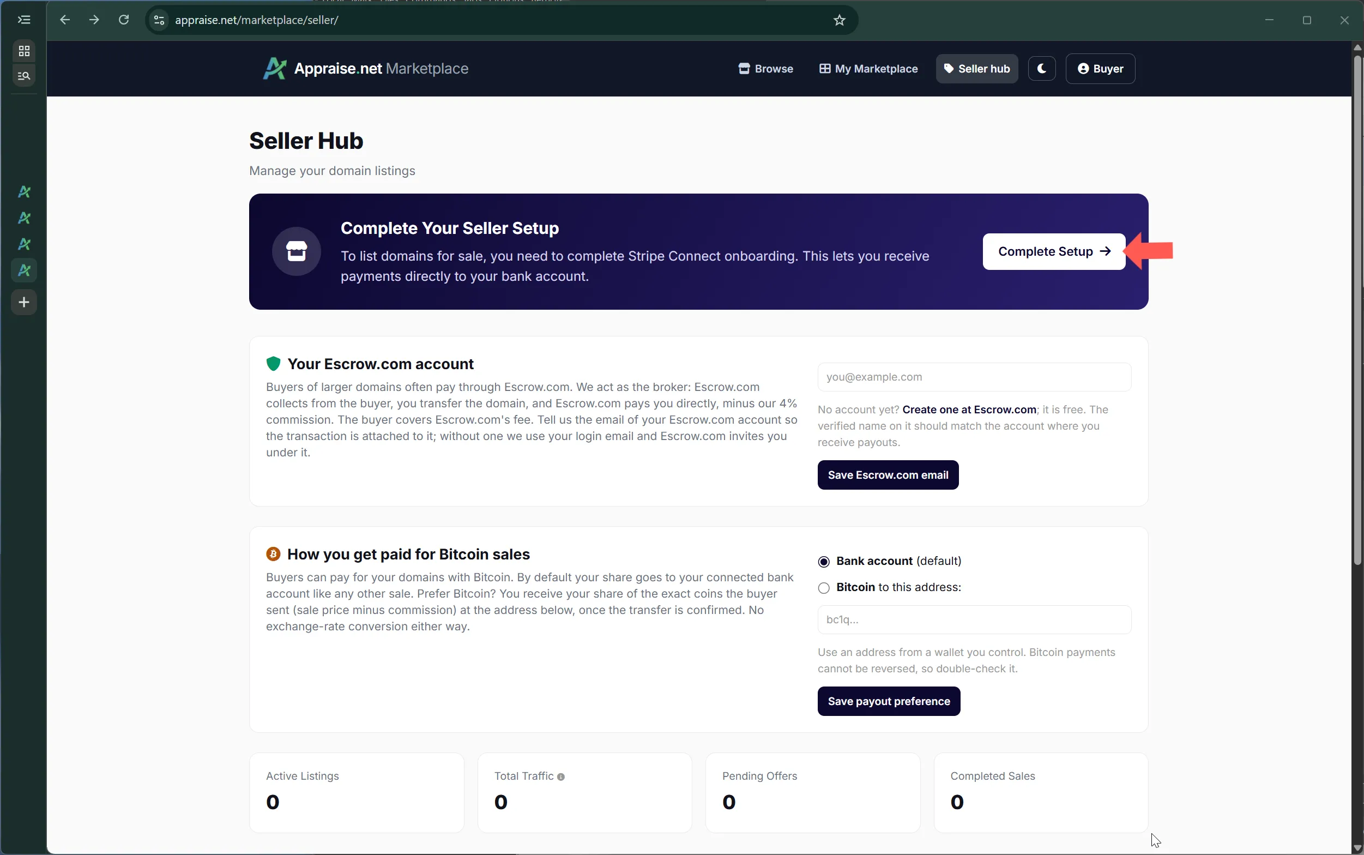1364x855 pixels.
Task: Click the Pending Offers stat card
Action: pos(812,793)
